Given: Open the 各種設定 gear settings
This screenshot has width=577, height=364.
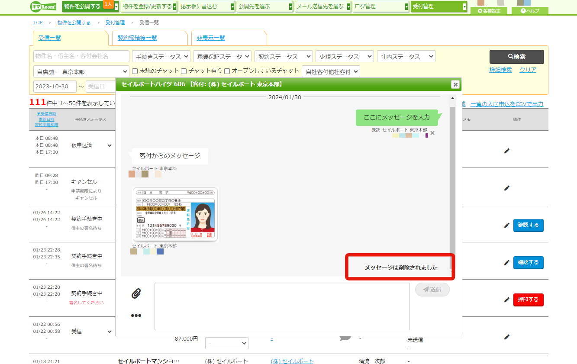Looking at the screenshot, I should point(489,11).
